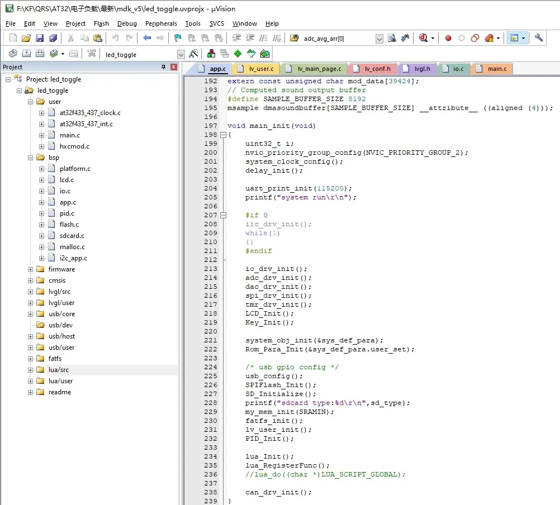Open the led_toggle target dropdown
This screenshot has height=505, width=560.
(181, 54)
